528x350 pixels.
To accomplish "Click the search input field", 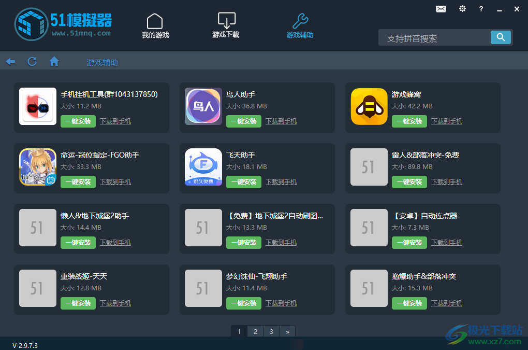I will pyautogui.click(x=434, y=38).
